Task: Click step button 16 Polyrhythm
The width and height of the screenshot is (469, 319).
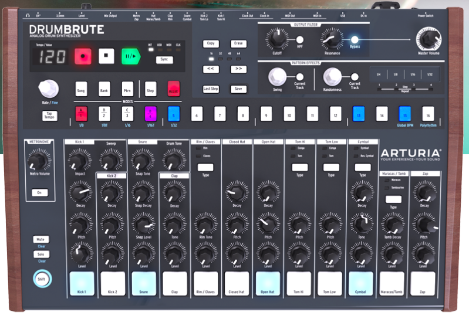Action: (428, 114)
